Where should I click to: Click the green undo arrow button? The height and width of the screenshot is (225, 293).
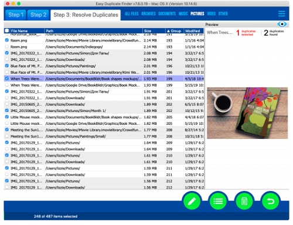pos(271,201)
